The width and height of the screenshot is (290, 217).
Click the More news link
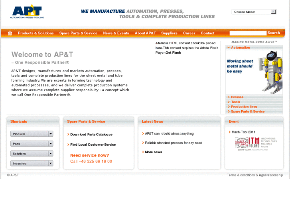154,152
